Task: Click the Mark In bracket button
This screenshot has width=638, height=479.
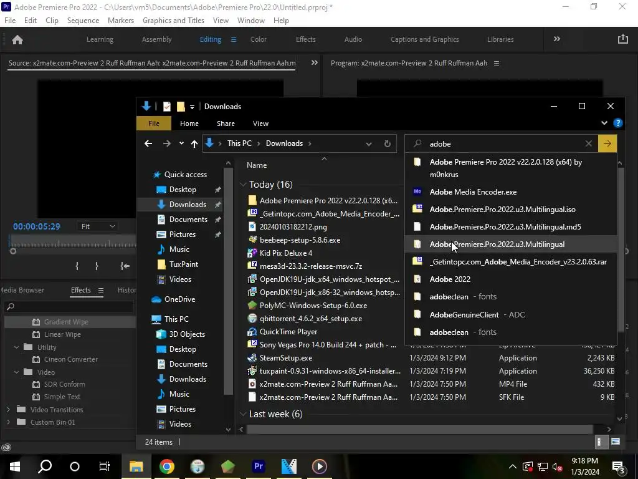Action: tap(77, 266)
